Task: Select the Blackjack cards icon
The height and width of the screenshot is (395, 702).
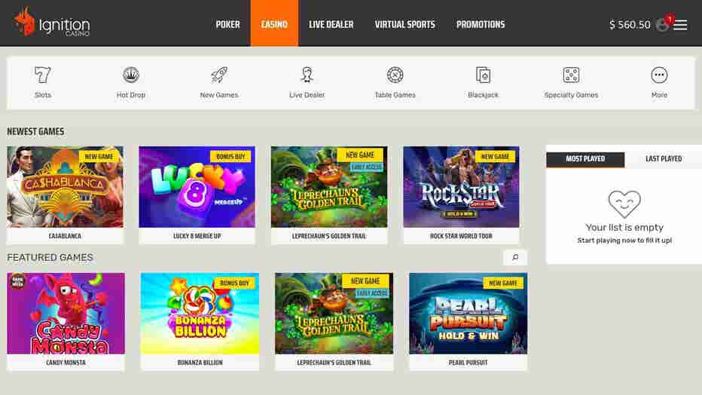Action: click(483, 75)
